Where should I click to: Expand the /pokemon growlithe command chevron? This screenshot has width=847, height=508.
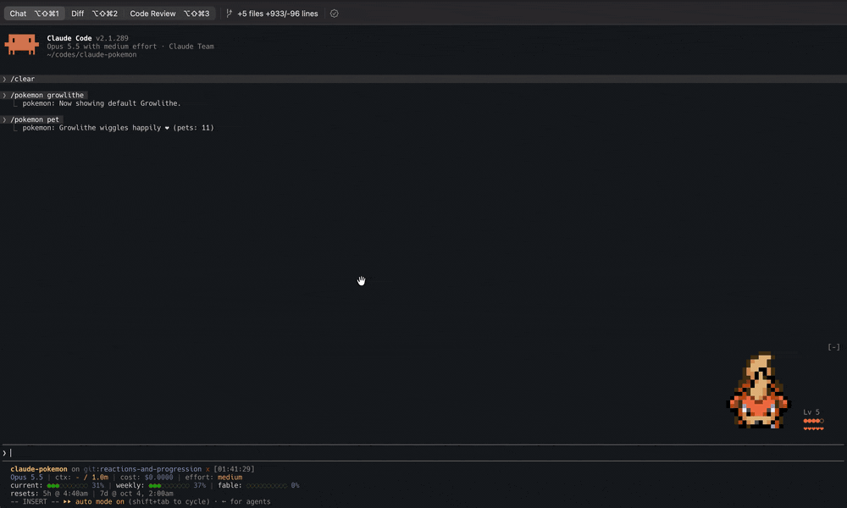click(4, 95)
